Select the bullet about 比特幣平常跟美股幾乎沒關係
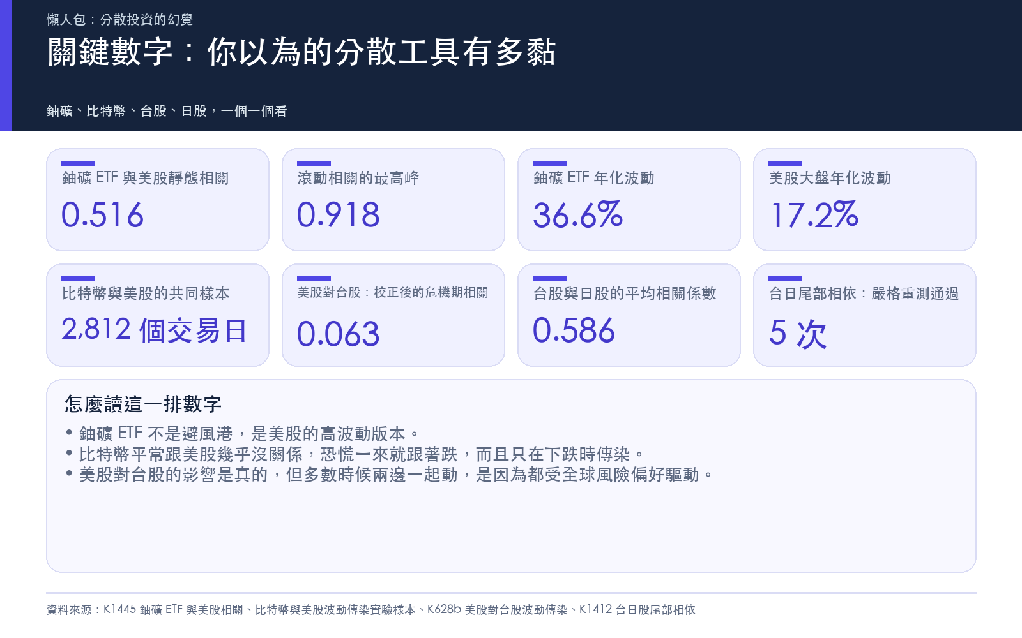Image resolution: width=1022 pixels, height=638 pixels. 355,454
